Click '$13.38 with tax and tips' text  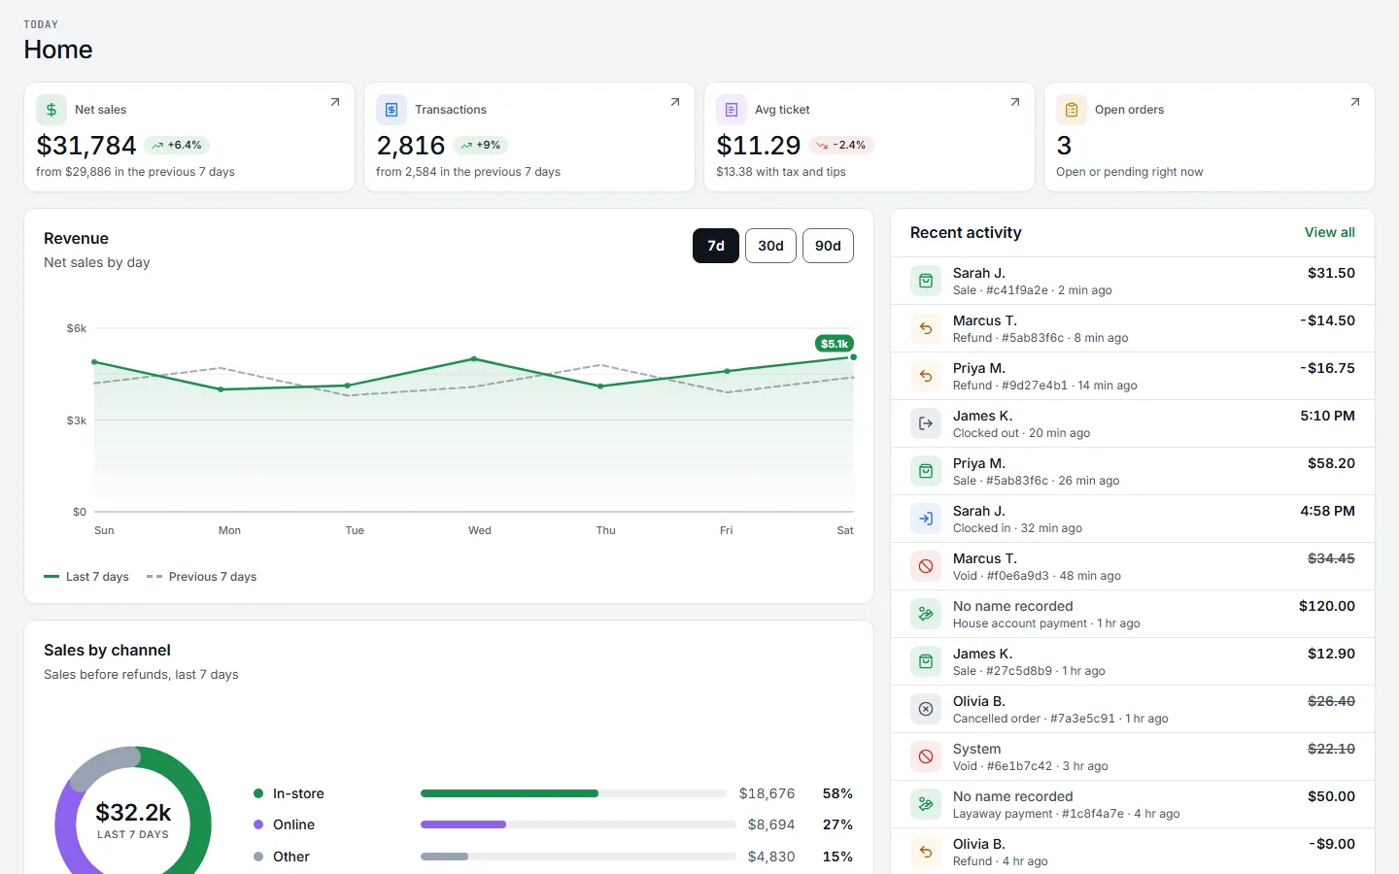pos(781,172)
